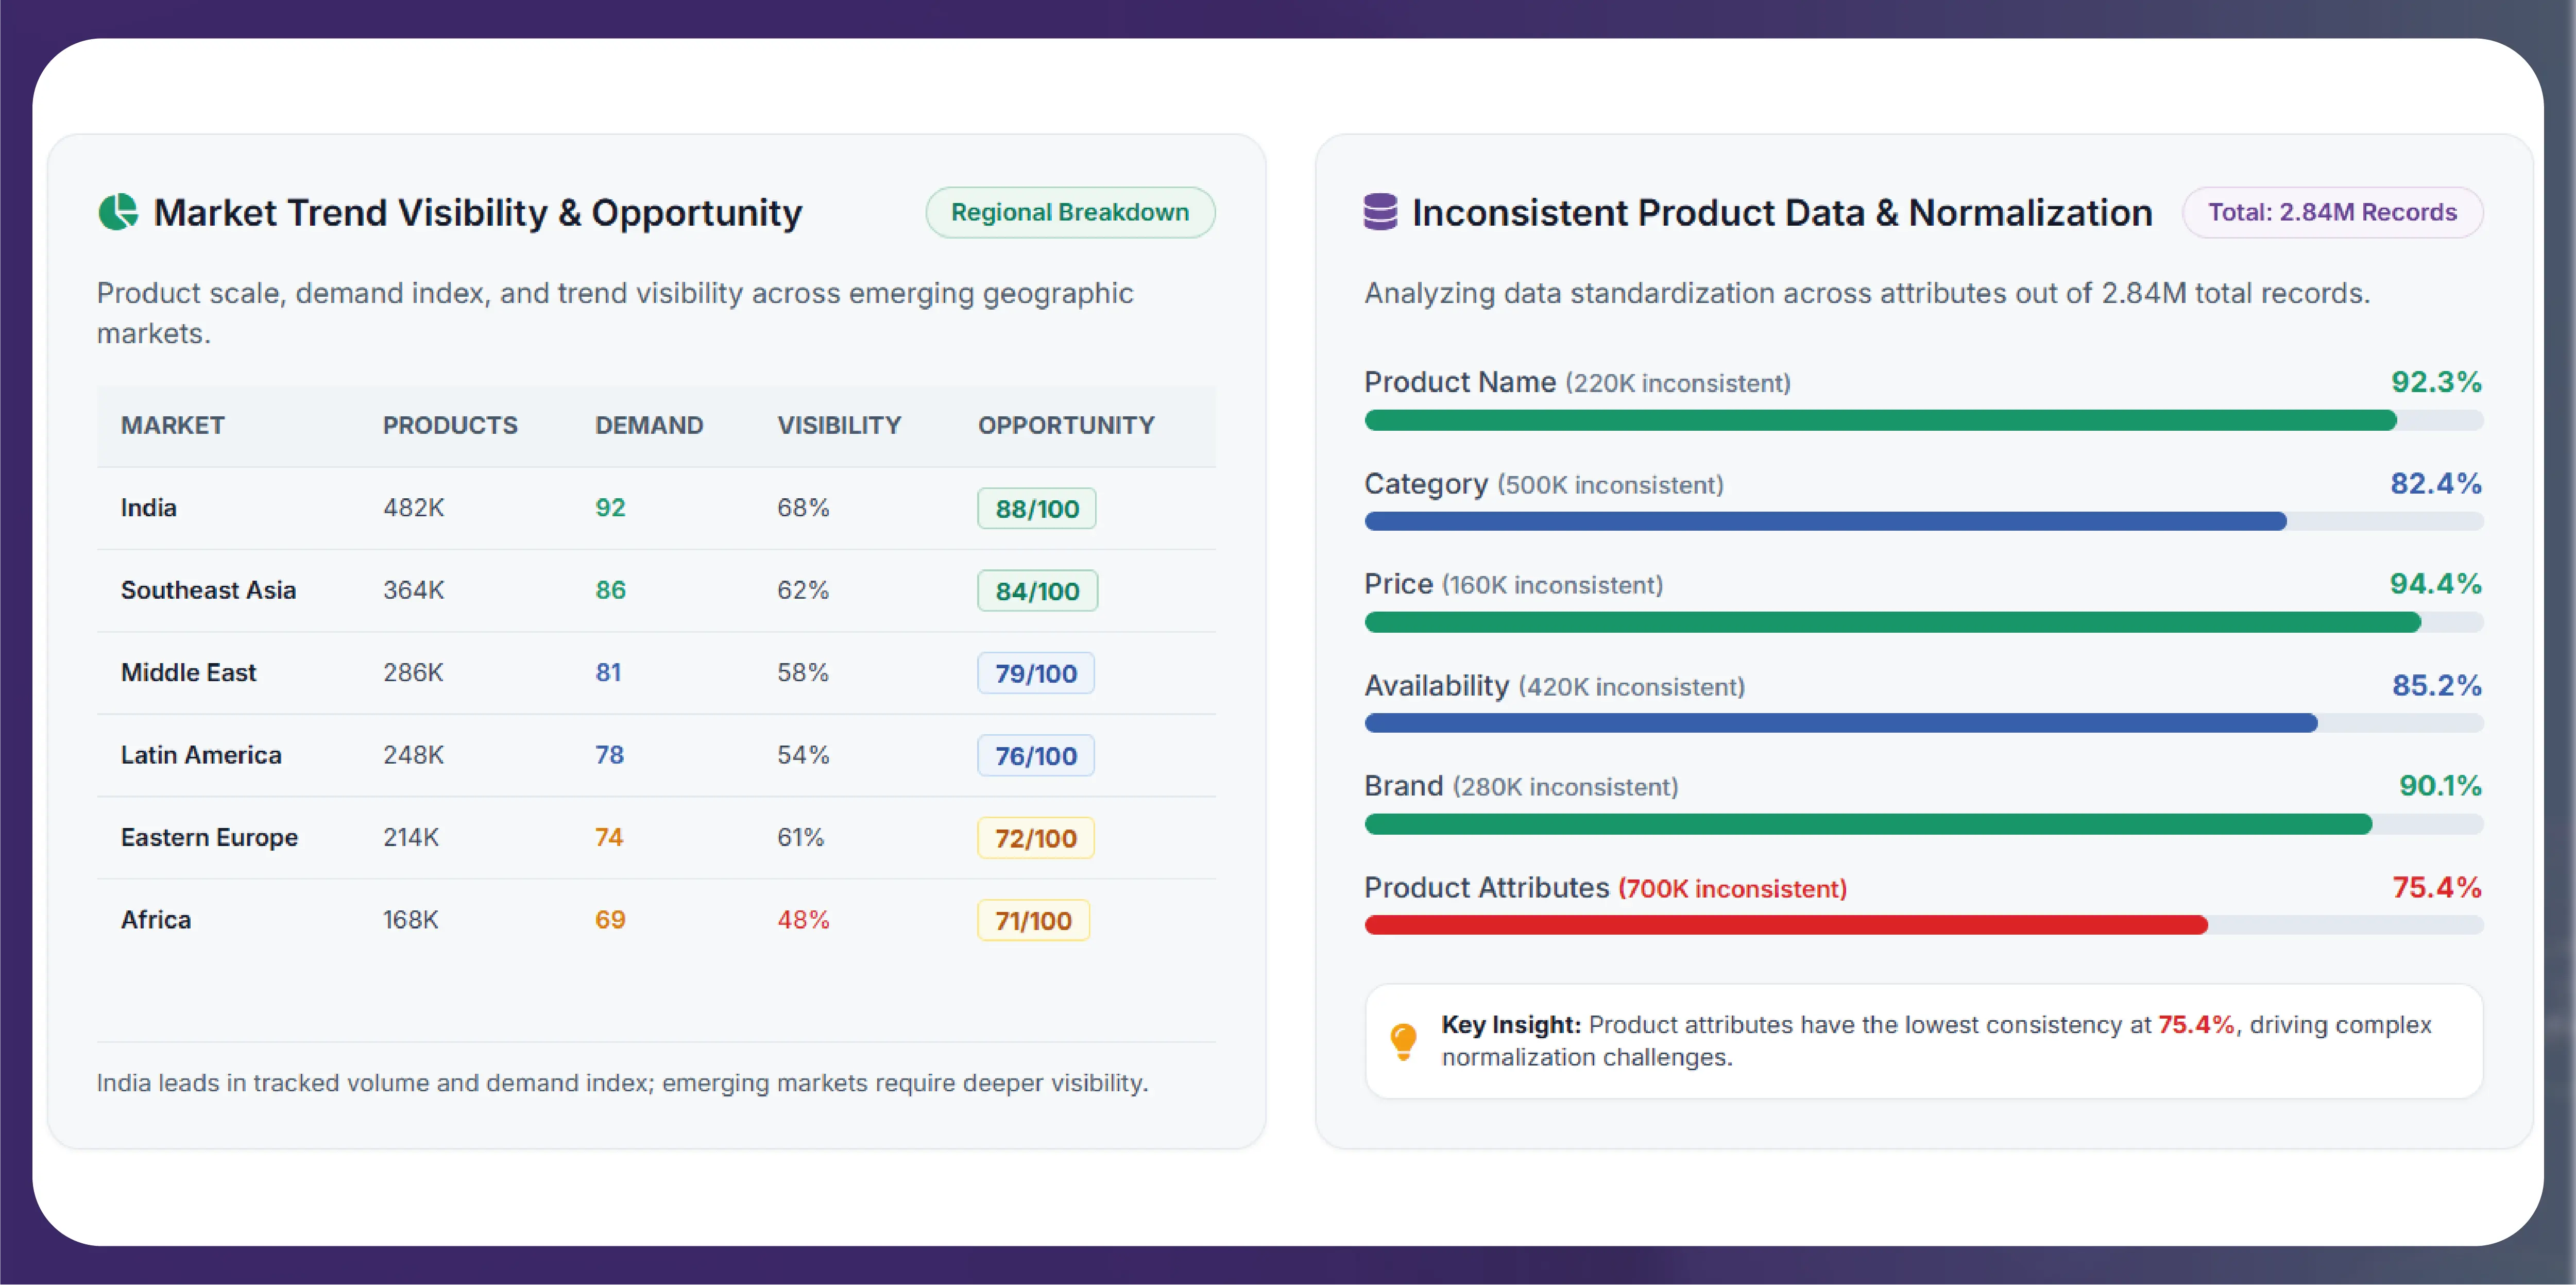Click Eastern Europe's 72/100 opportunity badge
2576x1285 pixels.
(x=1036, y=838)
